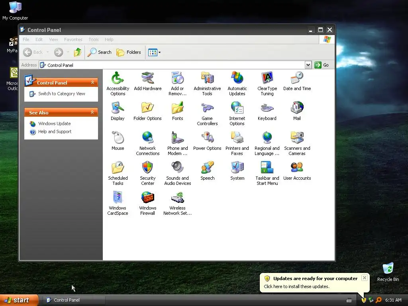Toggle the Folders pane button
This screenshot has height=306, width=408.
pyautogui.click(x=129, y=52)
